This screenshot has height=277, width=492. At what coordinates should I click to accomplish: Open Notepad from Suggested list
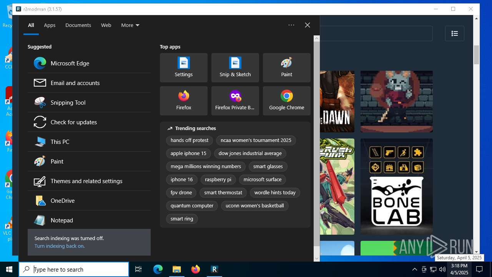tap(89, 220)
